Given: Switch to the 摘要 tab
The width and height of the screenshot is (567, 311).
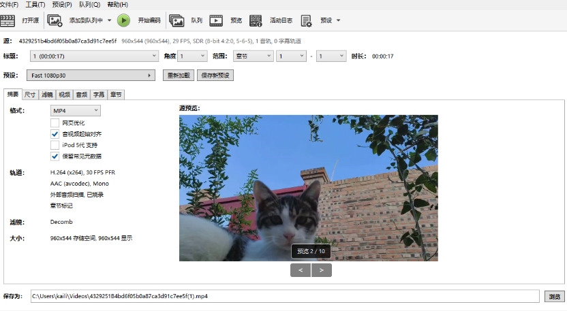Looking at the screenshot, I should (x=13, y=94).
